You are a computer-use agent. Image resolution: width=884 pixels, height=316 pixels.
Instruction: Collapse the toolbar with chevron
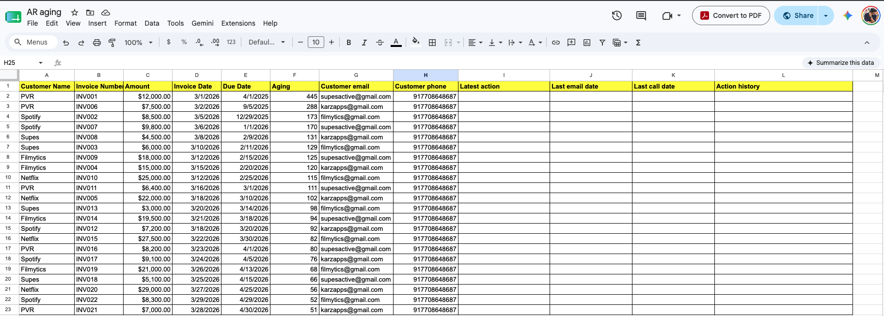tap(867, 43)
